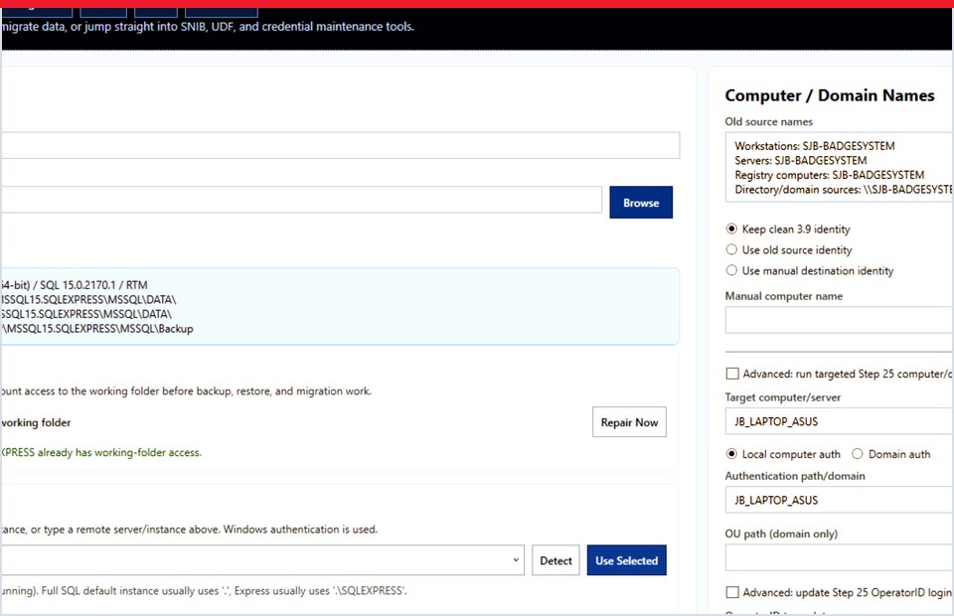Viewport: 954px width, 616px height.
Task: Click the SQL 15.0.2170.1 / RTM line
Action: (74, 284)
